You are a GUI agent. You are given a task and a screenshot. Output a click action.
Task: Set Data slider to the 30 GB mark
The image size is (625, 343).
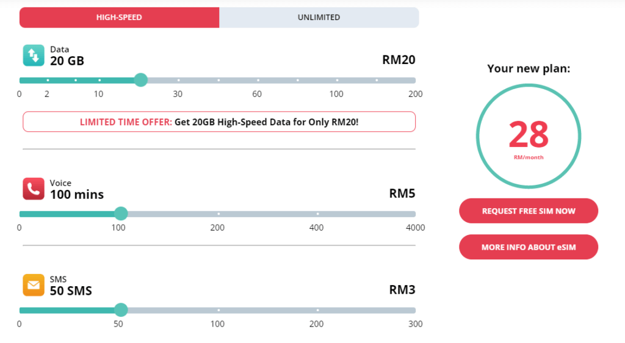178,80
